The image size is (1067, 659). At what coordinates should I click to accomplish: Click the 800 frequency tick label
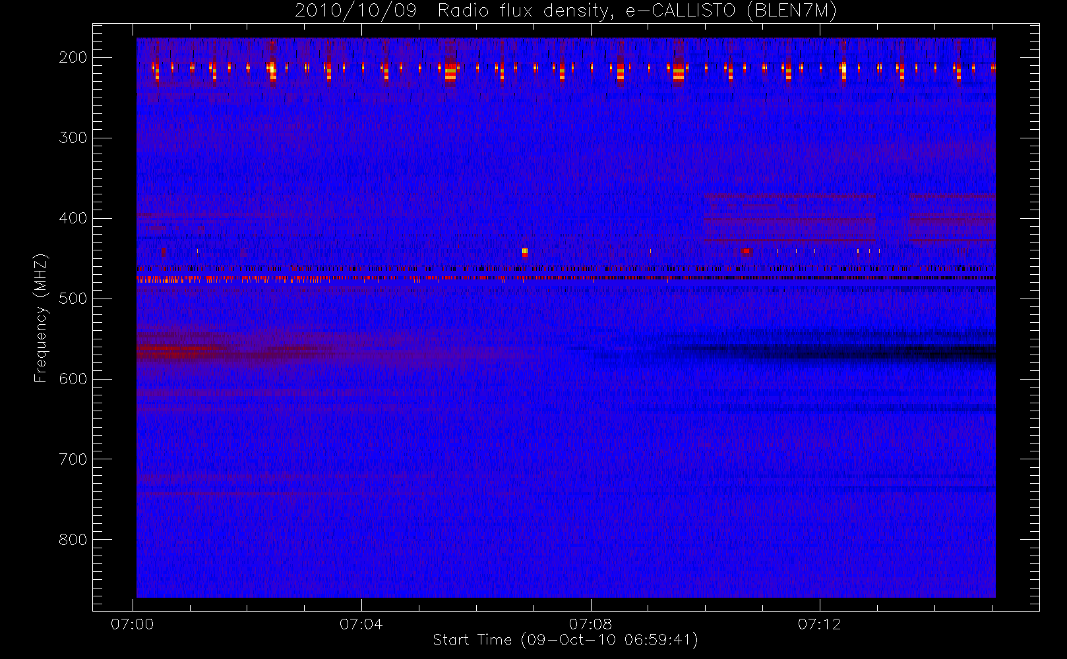pyautogui.click(x=73, y=540)
